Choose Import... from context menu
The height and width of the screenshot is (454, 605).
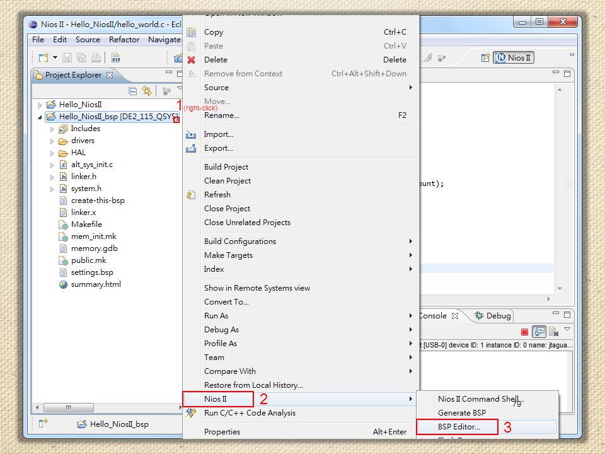coord(301,134)
